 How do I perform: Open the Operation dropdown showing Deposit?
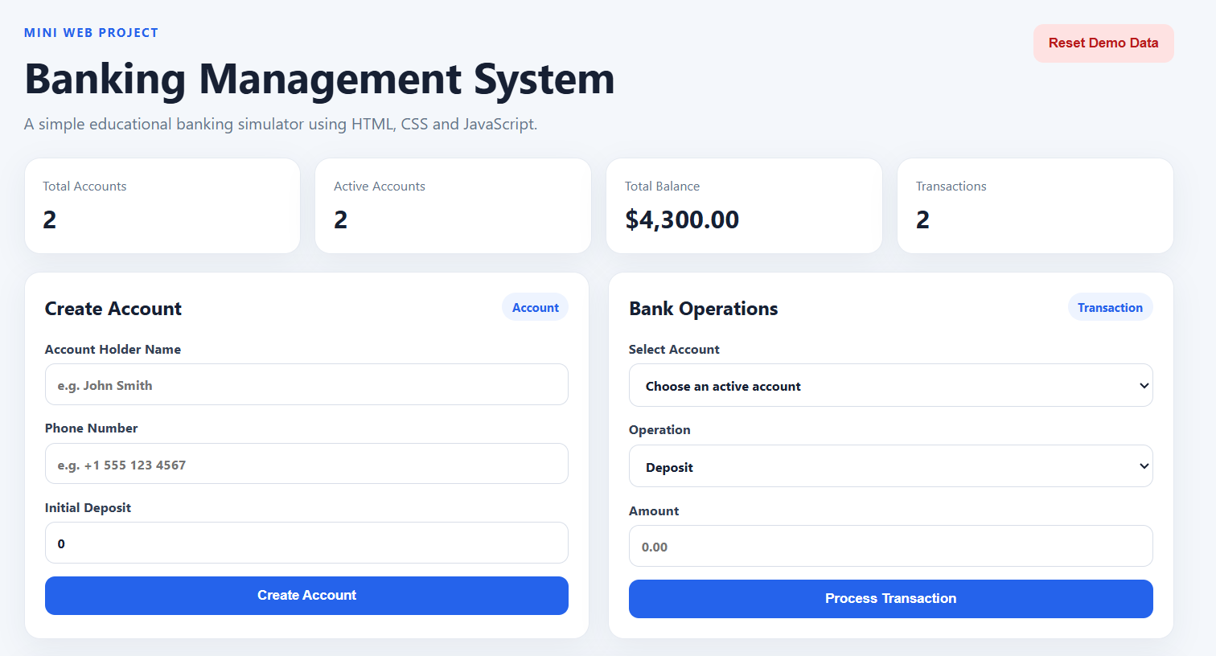(x=890, y=466)
